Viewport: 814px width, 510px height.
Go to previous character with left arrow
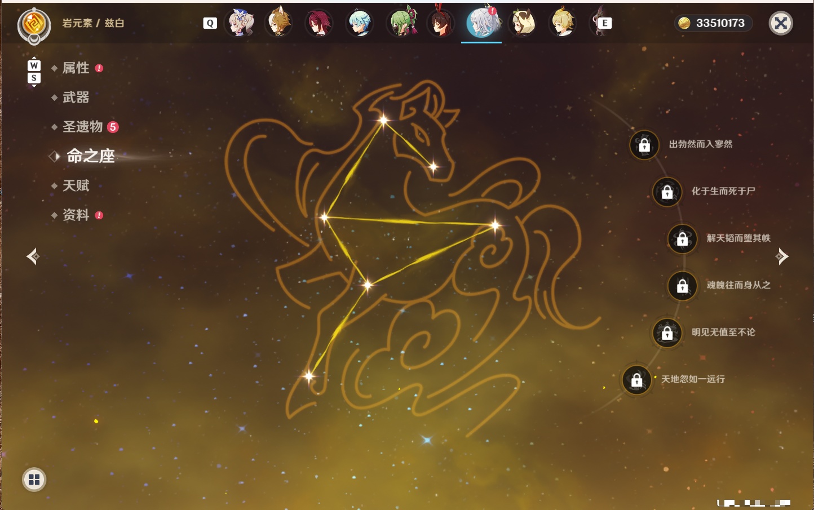33,256
